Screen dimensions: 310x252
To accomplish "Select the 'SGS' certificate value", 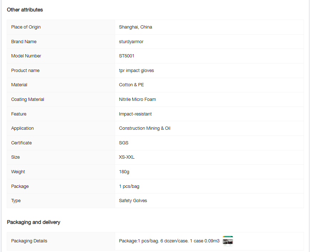I will pos(124,143).
